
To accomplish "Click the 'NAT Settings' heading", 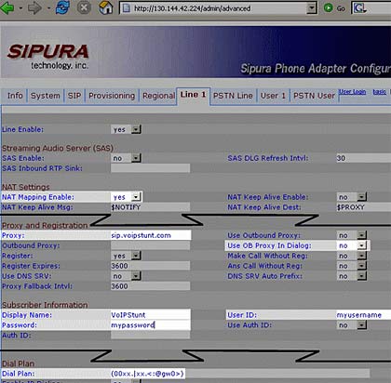I will tap(26, 187).
